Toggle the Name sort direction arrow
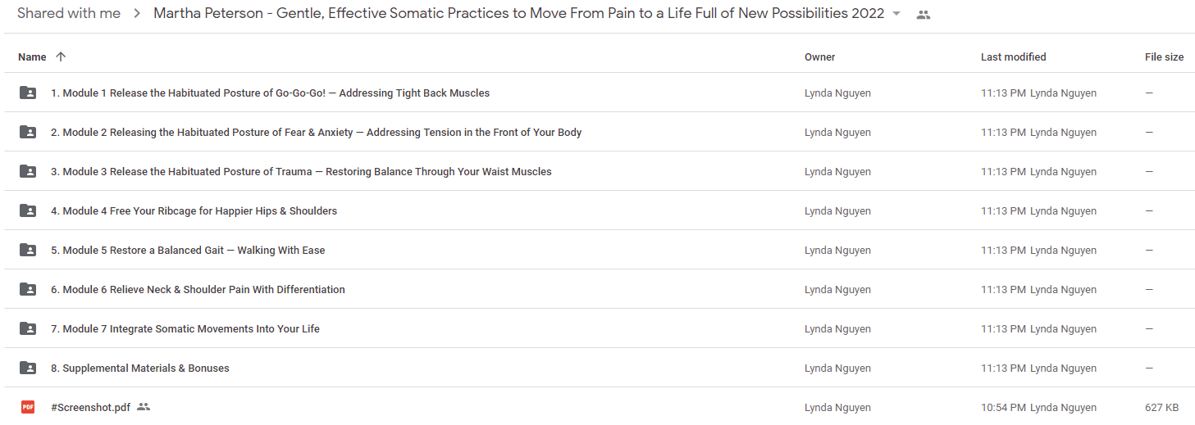Screen dimensions: 1195x425 click(x=61, y=57)
